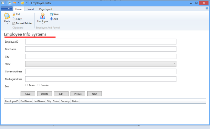This screenshot has height=129, width=210.
Task: Open the State combo box
Action: [101, 64]
